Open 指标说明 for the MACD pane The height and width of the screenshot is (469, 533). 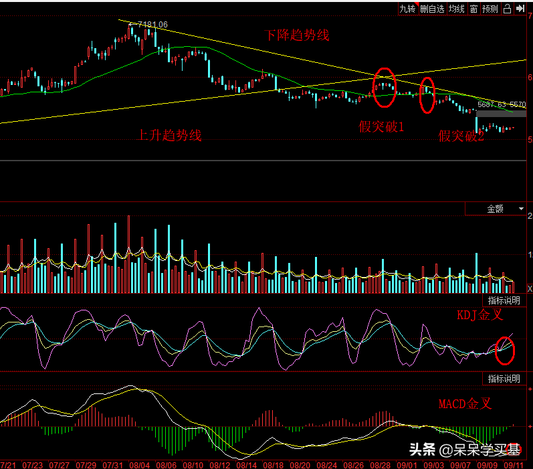click(x=504, y=379)
